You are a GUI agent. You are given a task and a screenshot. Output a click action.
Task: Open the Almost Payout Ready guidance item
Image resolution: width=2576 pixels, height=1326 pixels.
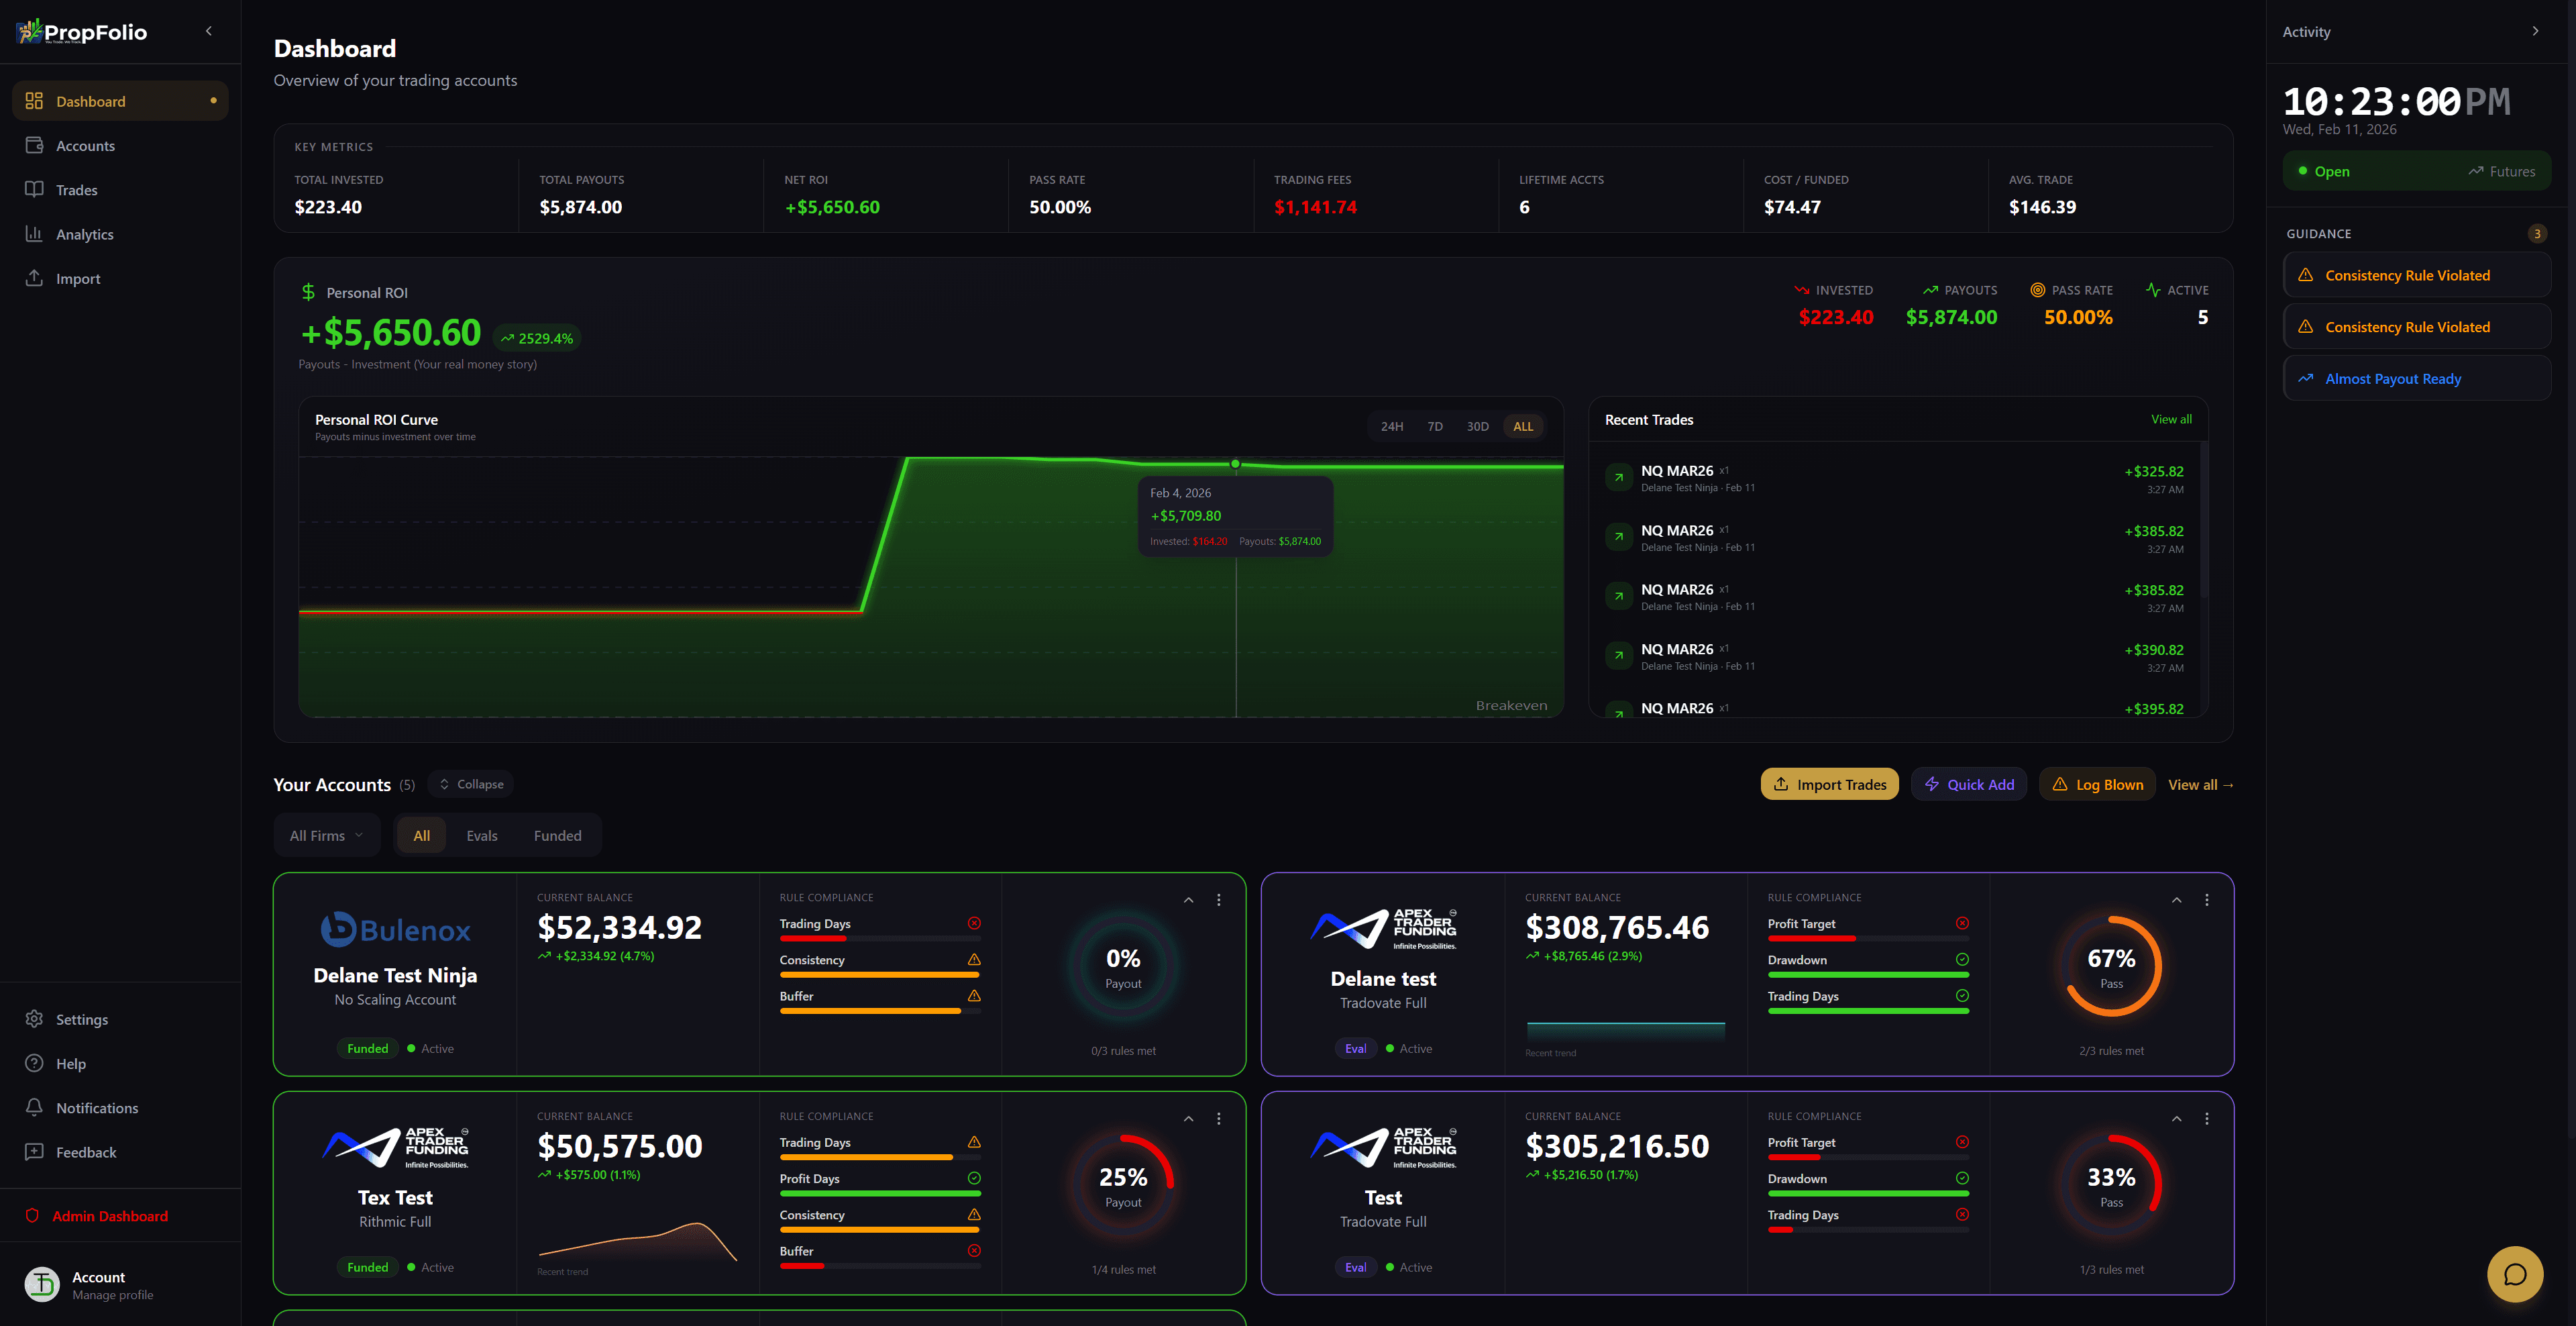(2417, 378)
